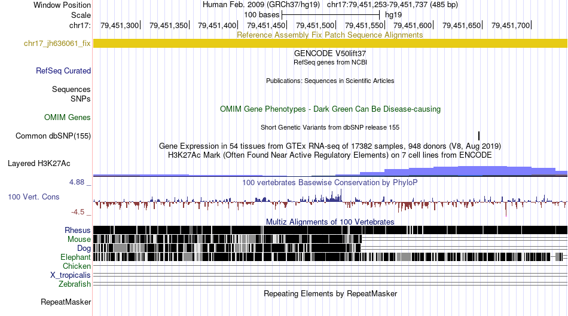Viewport: 568px width, 316px height.
Task: Click the 79,451,700 ruler position
Action: coord(511,25)
